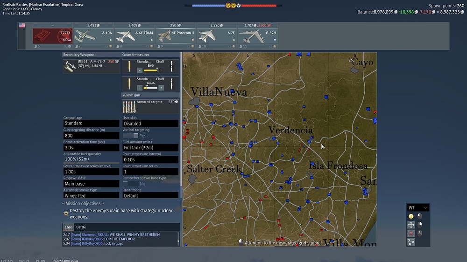Screen dimensions: 467x262
Task: Adjust the fuel quantity slider
Action: pos(91,163)
